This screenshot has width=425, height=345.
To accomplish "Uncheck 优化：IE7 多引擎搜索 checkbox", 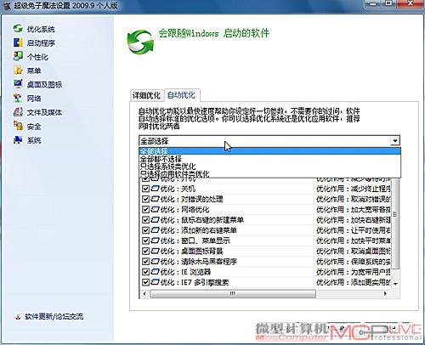I will click(145, 282).
